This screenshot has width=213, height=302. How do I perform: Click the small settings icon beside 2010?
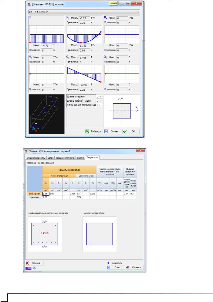click(x=34, y=268)
